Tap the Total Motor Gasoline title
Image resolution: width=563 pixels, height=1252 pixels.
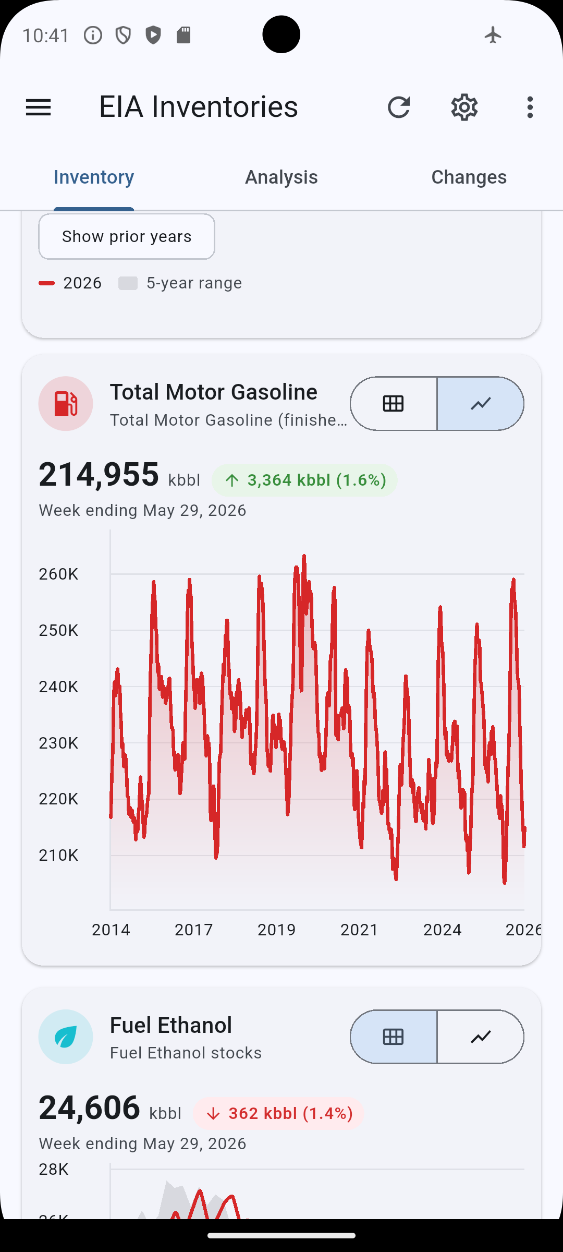pos(214,392)
